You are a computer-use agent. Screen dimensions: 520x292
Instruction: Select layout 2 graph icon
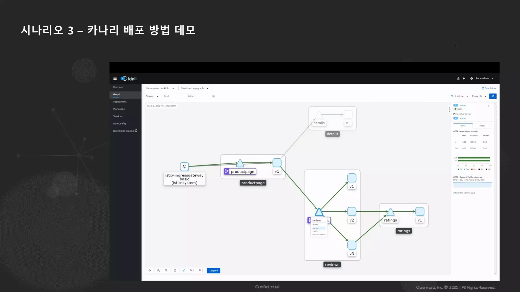[201, 270]
